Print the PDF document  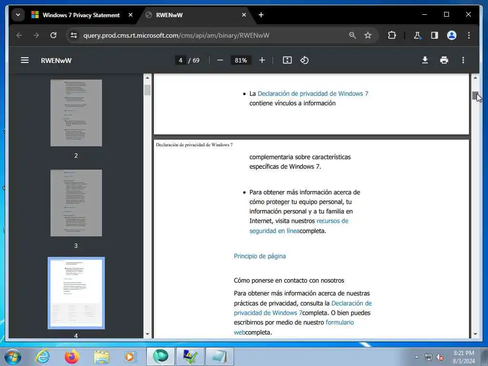444,60
